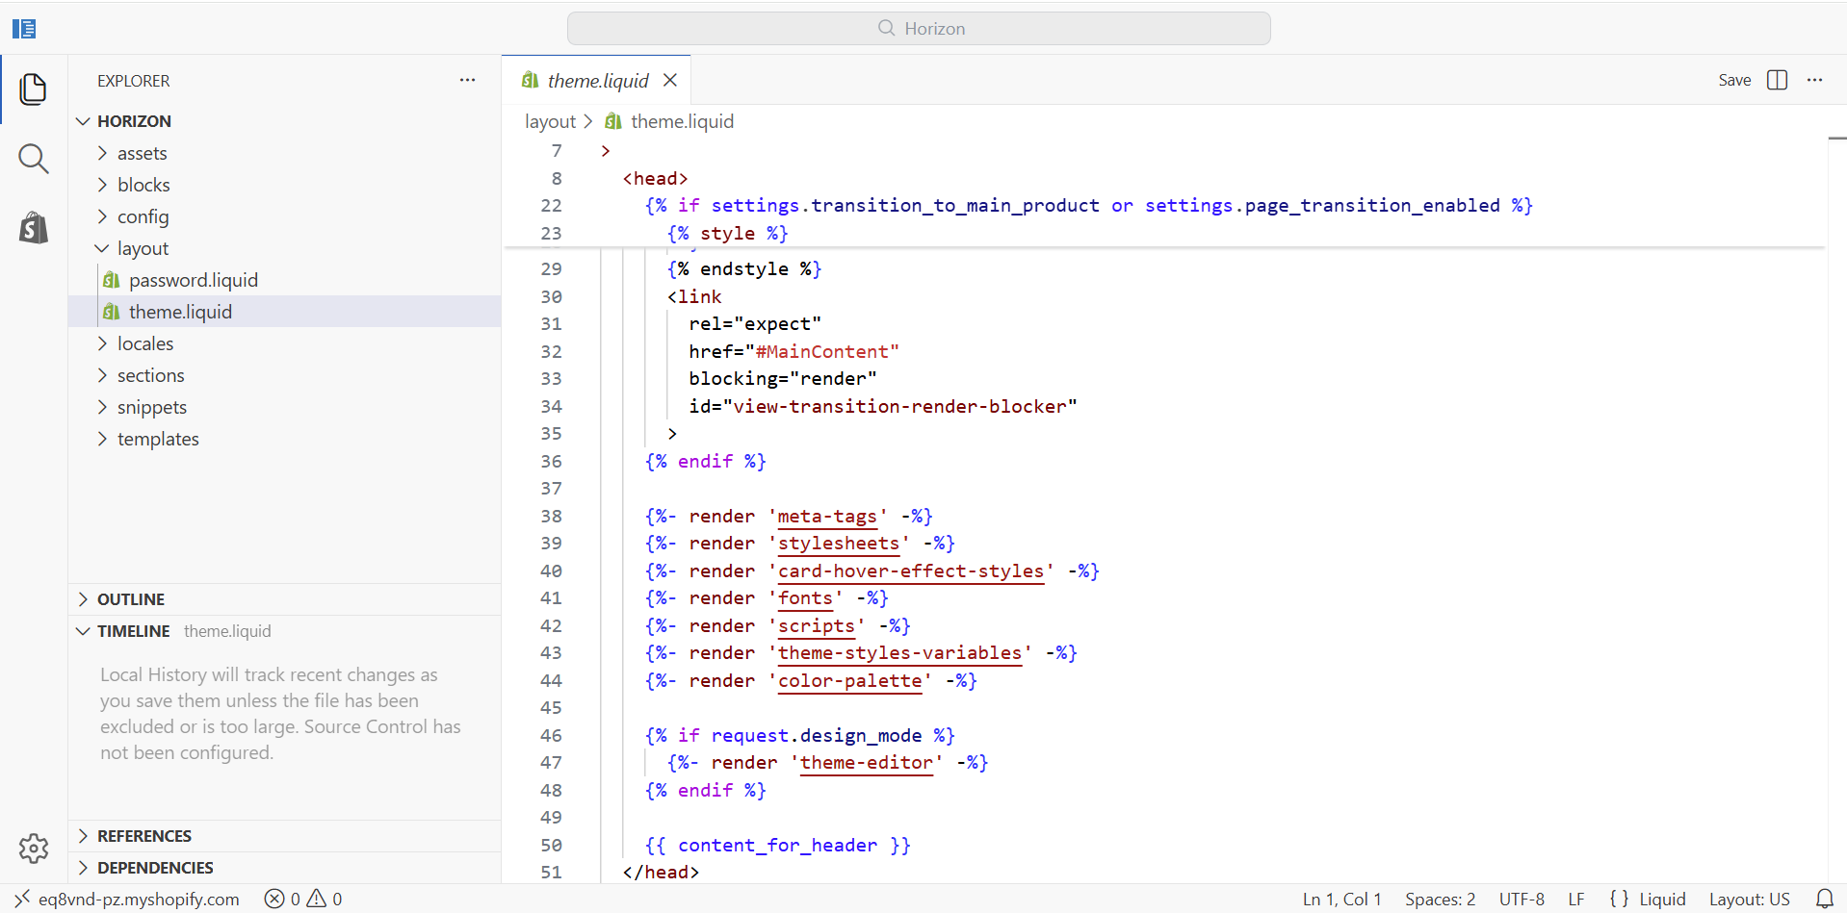1847x913 pixels.
Task: Click the search magnifier in command bar
Action: (887, 28)
